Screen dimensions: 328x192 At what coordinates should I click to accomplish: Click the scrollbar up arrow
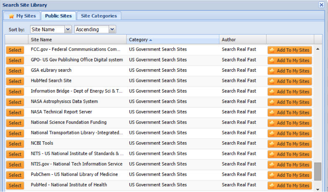(x=318, y=49)
